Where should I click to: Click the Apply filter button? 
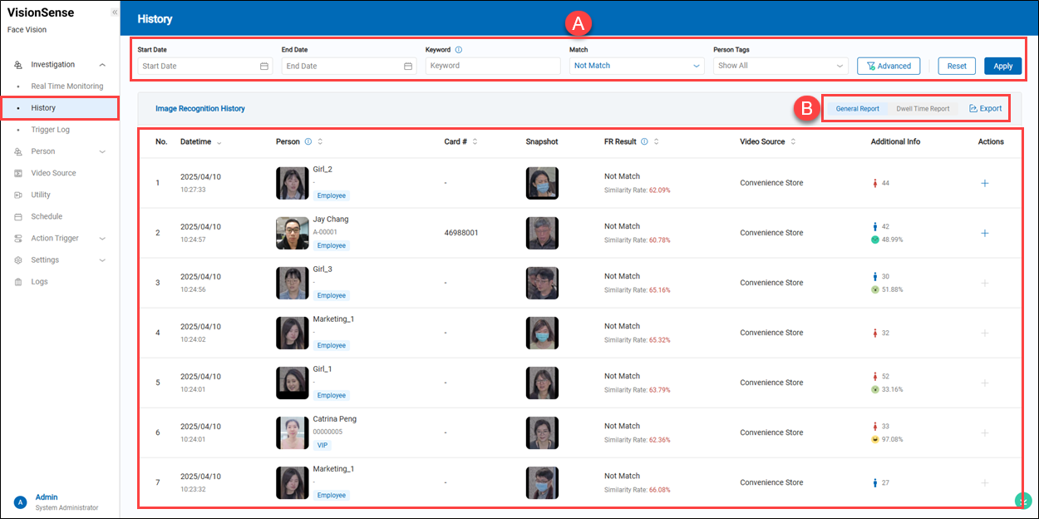pos(1002,66)
